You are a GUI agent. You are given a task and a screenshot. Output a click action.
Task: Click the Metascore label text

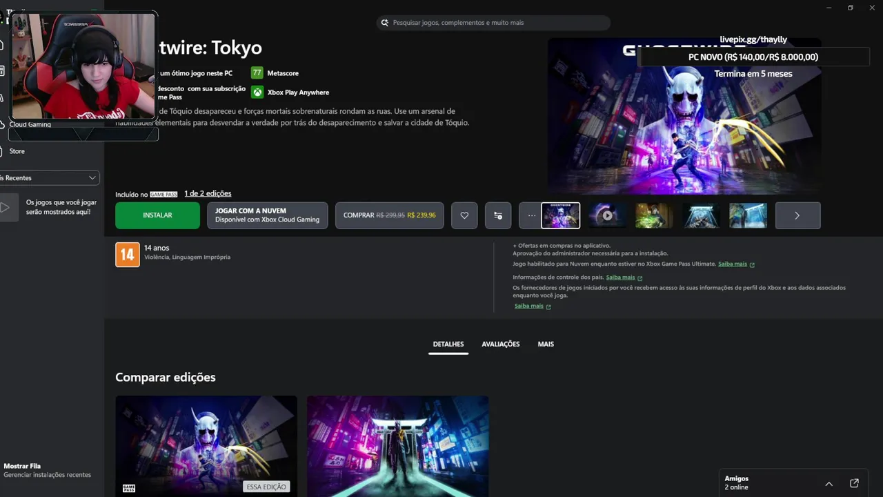(283, 73)
